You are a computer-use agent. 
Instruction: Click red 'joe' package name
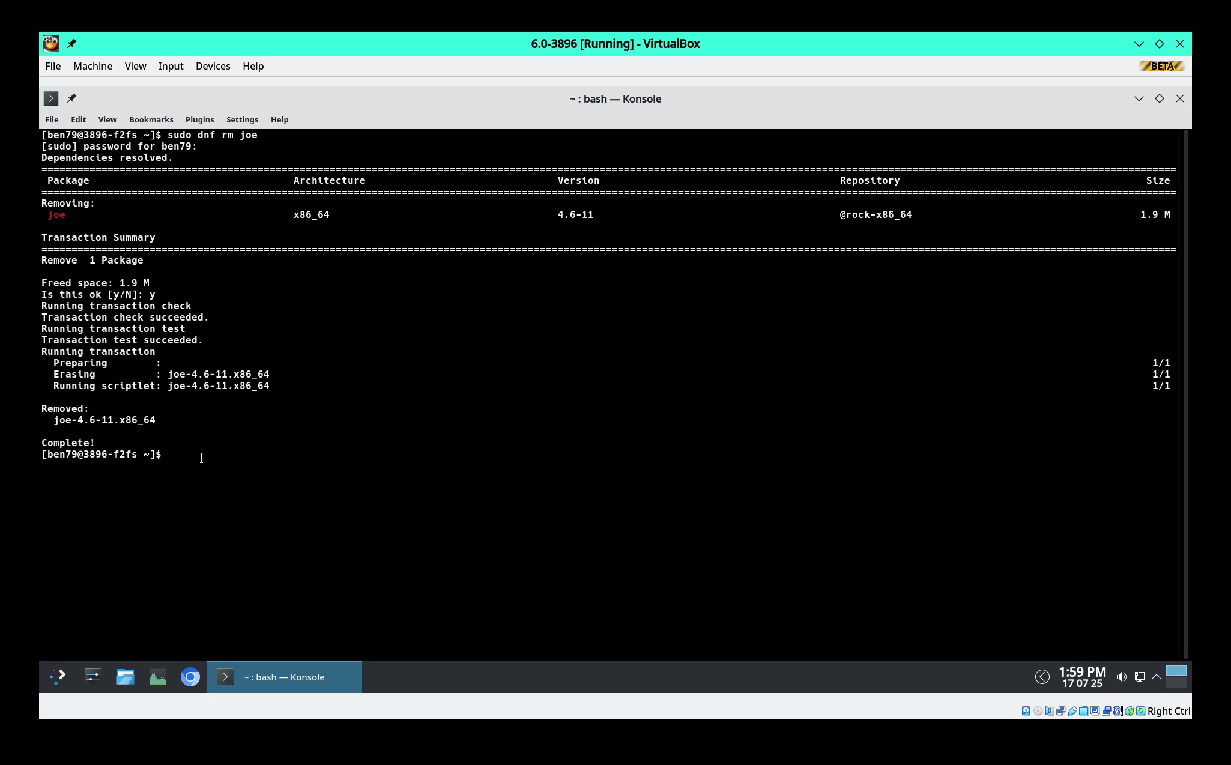56,214
